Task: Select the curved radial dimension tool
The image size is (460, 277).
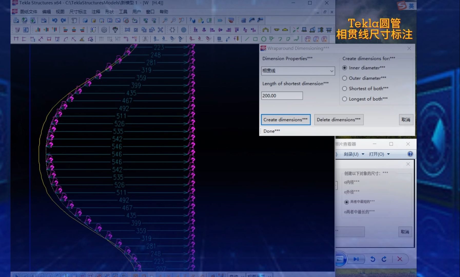Action: click(66, 39)
